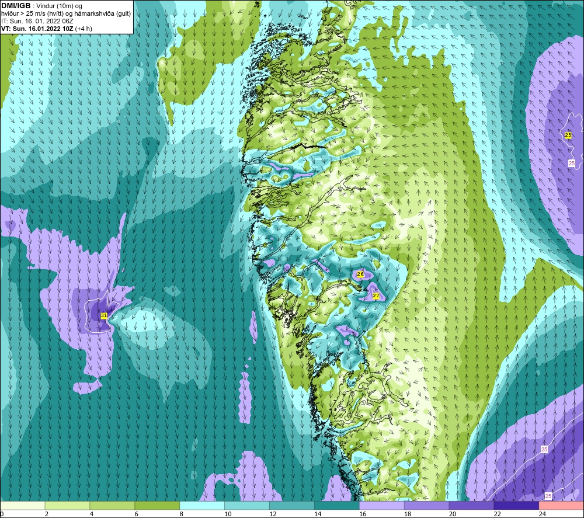The image size is (584, 518).
Task: Click the scale label 20
Action: (x=453, y=514)
